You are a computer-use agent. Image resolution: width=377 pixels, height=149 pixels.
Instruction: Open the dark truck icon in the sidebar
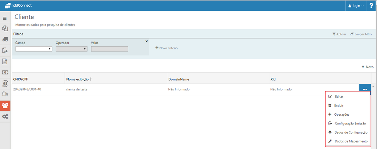(x=5, y=39)
